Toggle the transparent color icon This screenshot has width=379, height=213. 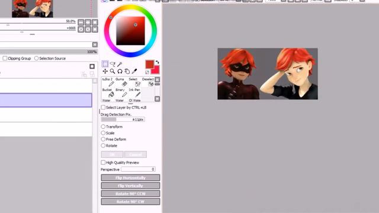(147, 72)
